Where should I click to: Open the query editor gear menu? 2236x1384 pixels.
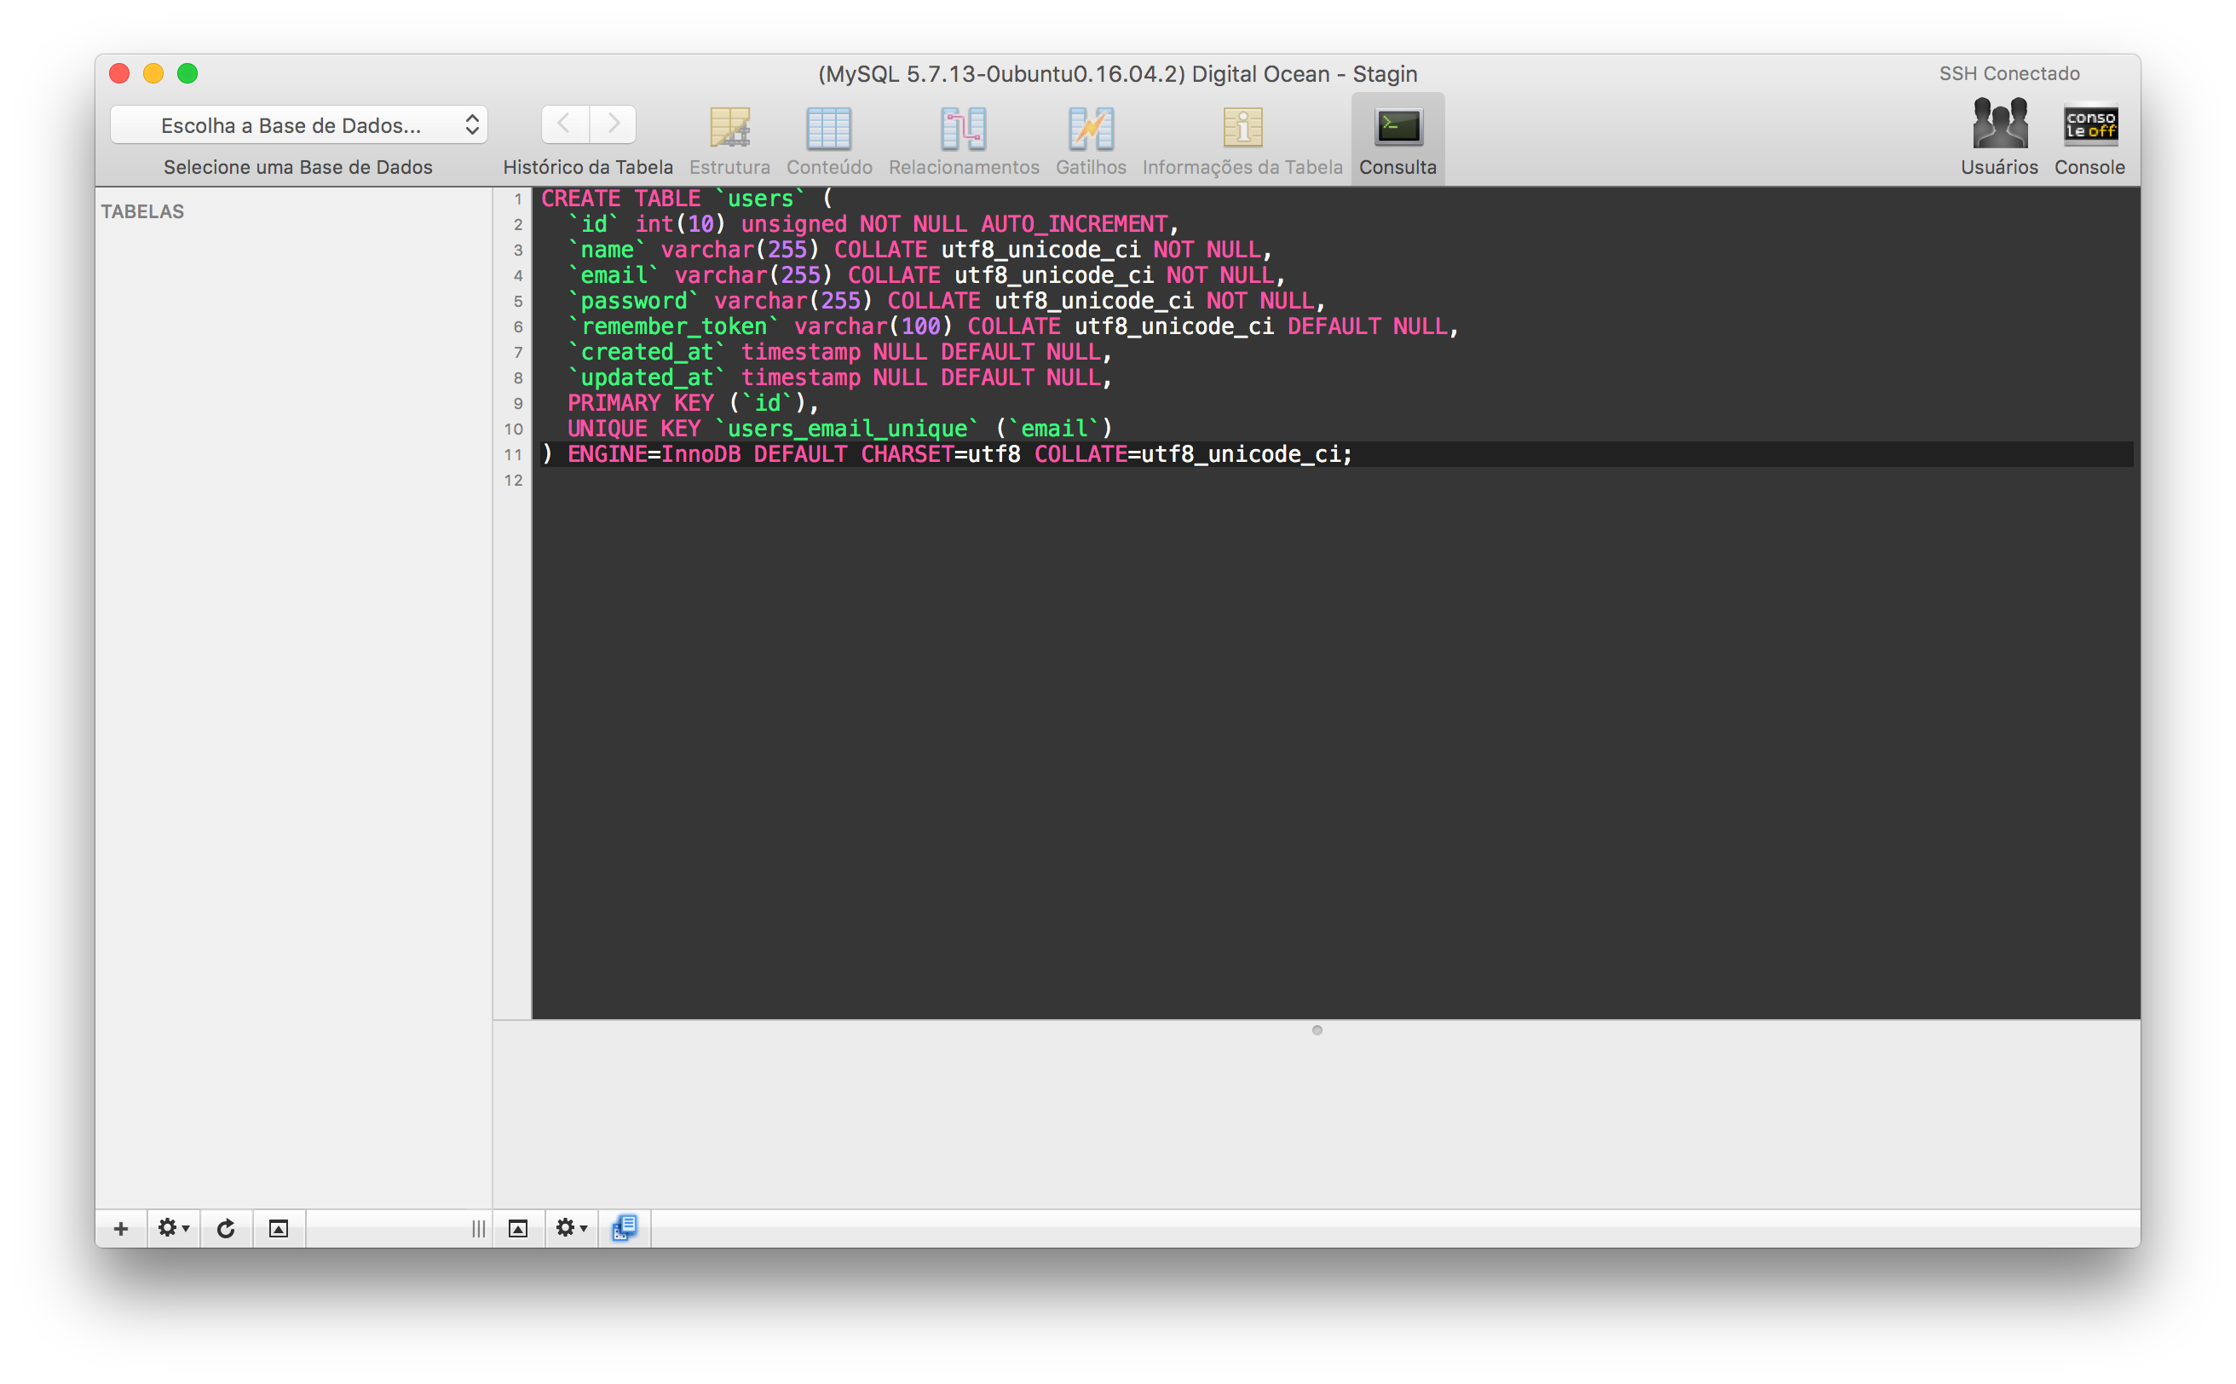click(x=571, y=1228)
